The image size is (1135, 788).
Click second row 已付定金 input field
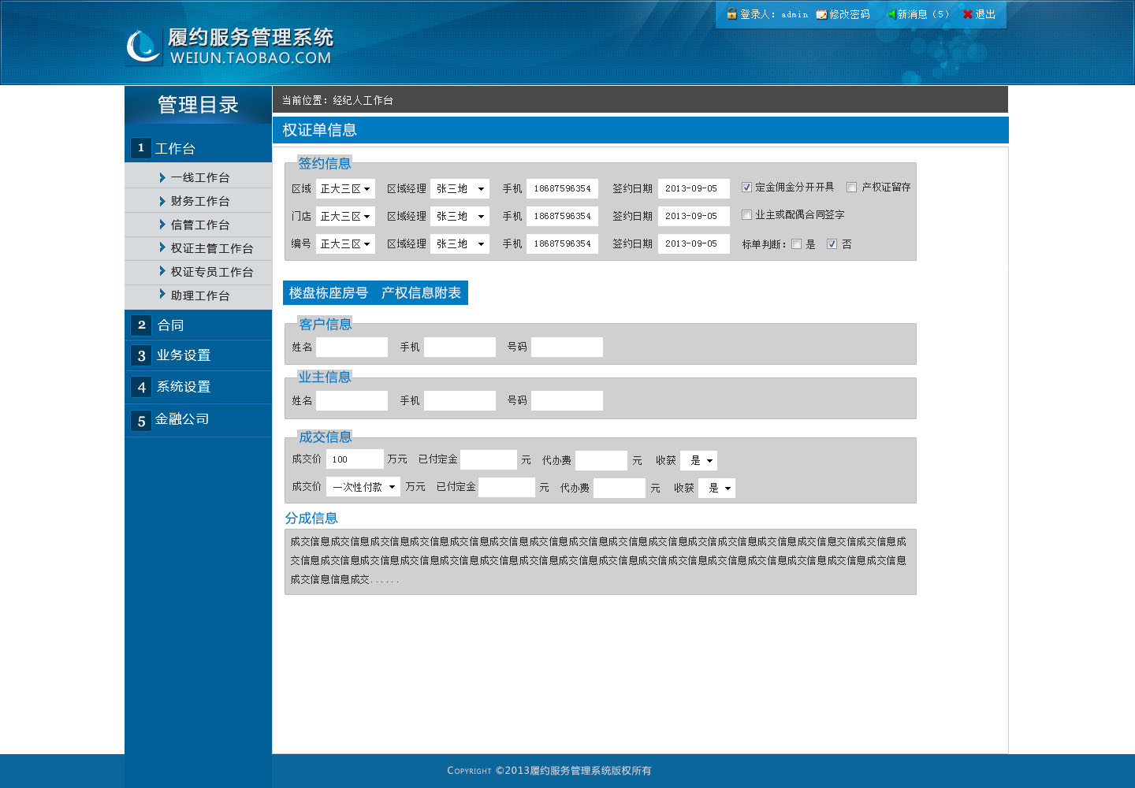[x=507, y=487]
